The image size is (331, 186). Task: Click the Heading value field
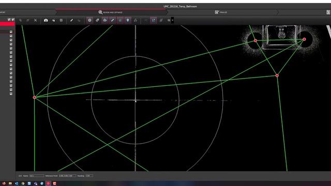[x=89, y=176]
